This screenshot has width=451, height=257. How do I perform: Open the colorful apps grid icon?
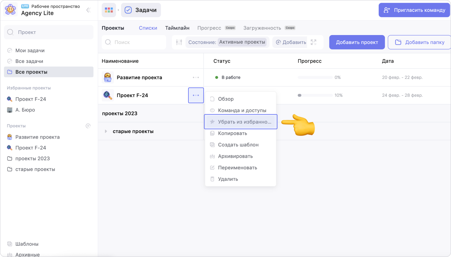(109, 10)
